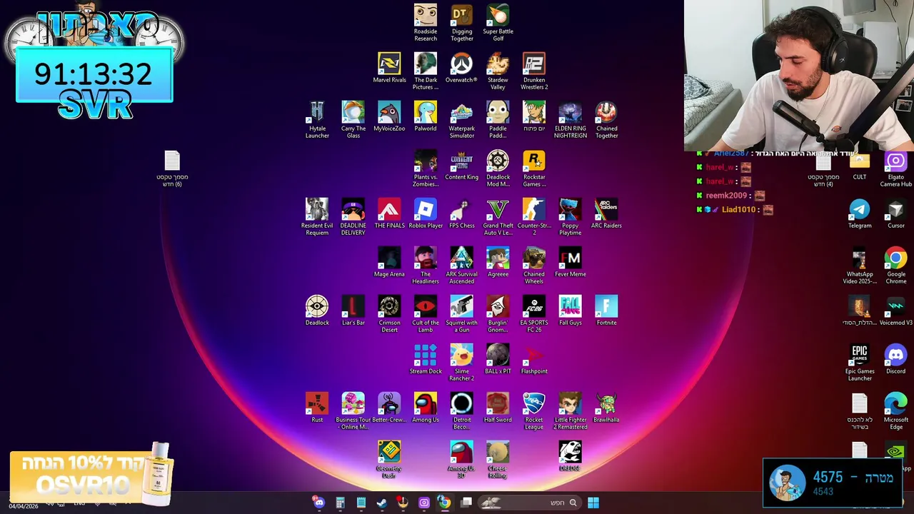Click the Windows Start button in taskbar
914x514 pixels.
click(x=593, y=503)
